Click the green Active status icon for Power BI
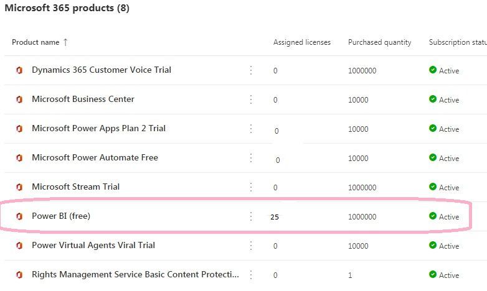487x291 pixels. (433, 216)
